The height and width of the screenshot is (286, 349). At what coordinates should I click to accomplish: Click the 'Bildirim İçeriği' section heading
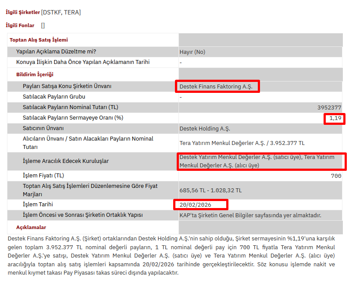35,74
